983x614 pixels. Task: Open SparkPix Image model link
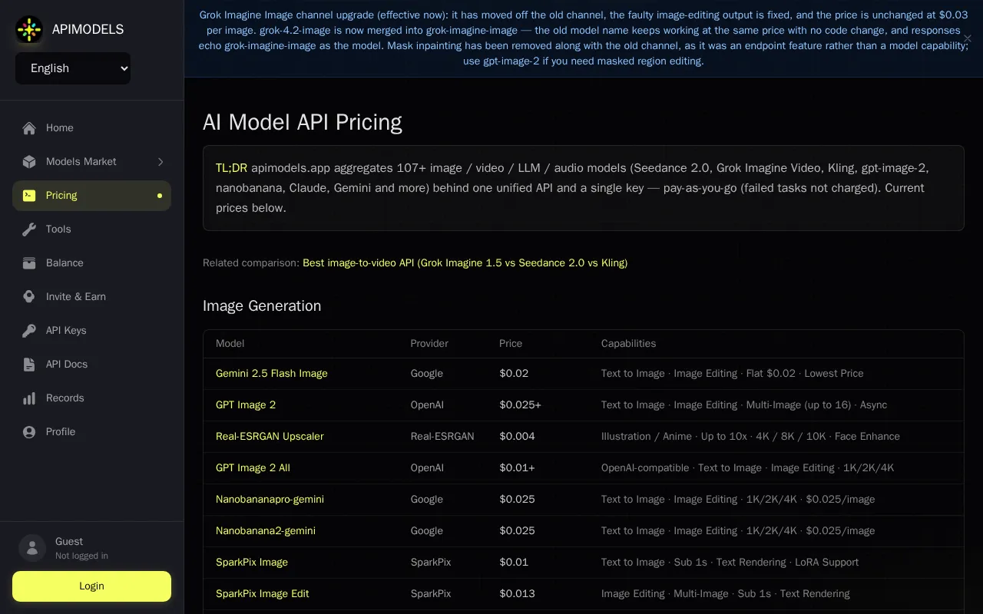pyautogui.click(x=252, y=563)
